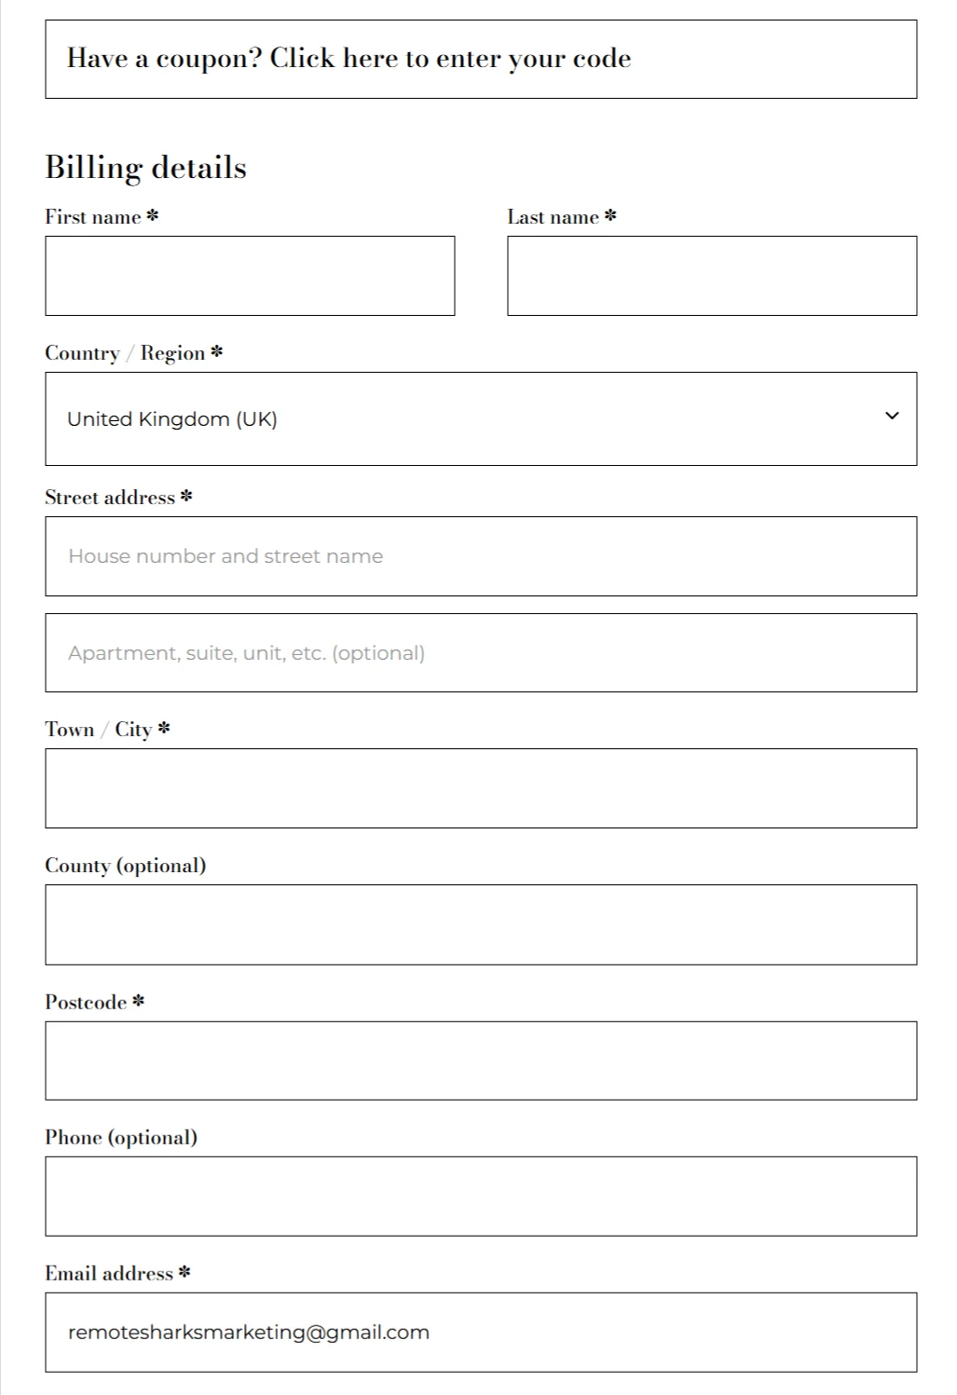This screenshot has width=957, height=1395.
Task: Click the Last name text box
Action: tap(712, 276)
